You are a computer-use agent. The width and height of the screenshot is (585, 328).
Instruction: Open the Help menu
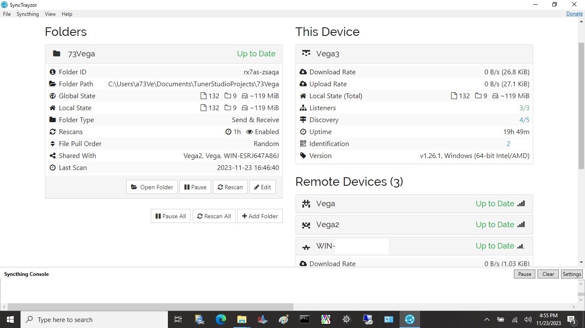[x=67, y=14]
